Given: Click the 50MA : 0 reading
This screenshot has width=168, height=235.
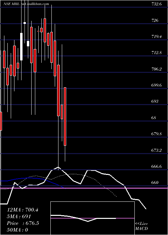Looking at the screenshot, I should tap(17, 230).
